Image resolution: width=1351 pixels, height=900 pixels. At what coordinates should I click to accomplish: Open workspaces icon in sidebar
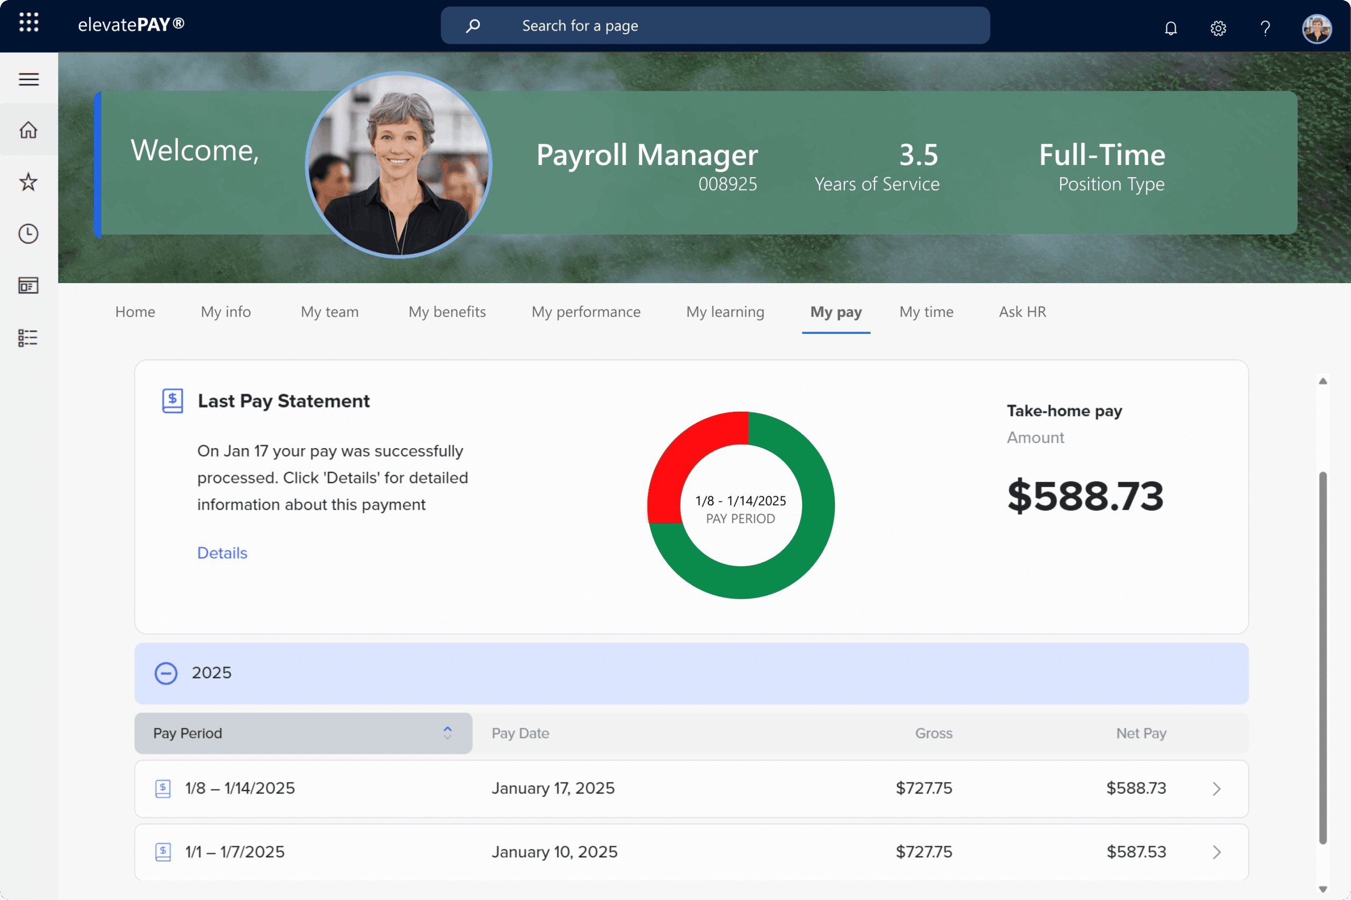click(x=28, y=285)
